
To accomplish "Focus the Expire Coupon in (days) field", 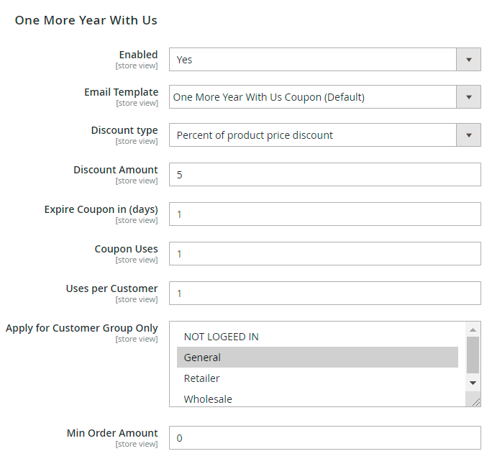I will click(324, 214).
